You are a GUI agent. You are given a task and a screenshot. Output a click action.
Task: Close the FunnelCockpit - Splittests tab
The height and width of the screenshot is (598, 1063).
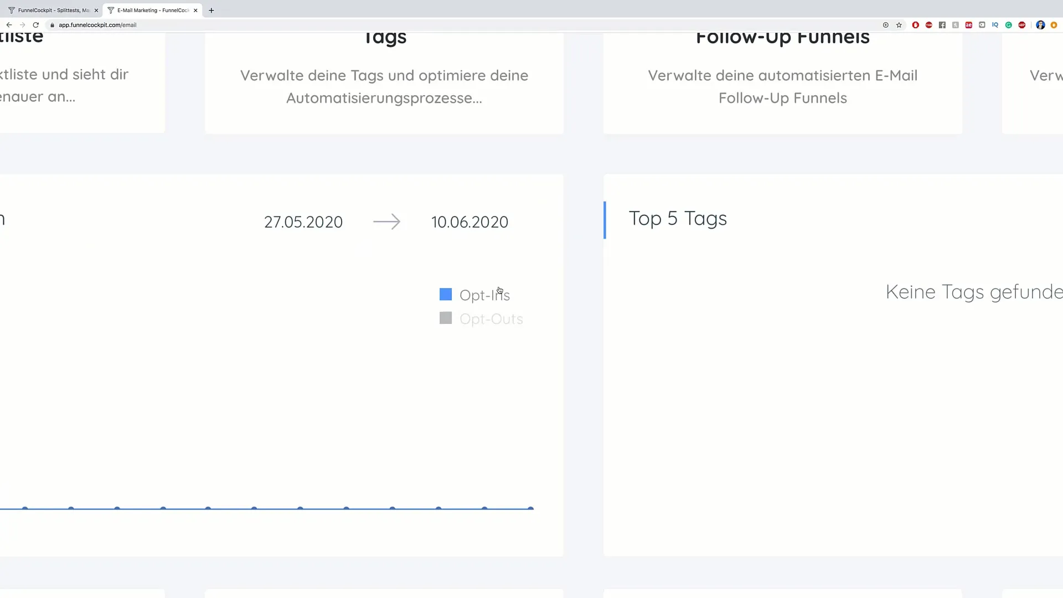coord(96,10)
